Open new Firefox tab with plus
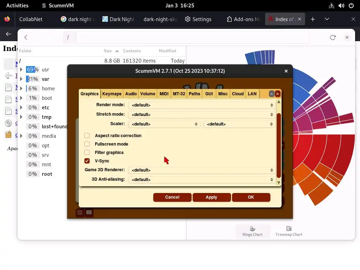The width and height of the screenshot is (360, 270). click(313, 19)
